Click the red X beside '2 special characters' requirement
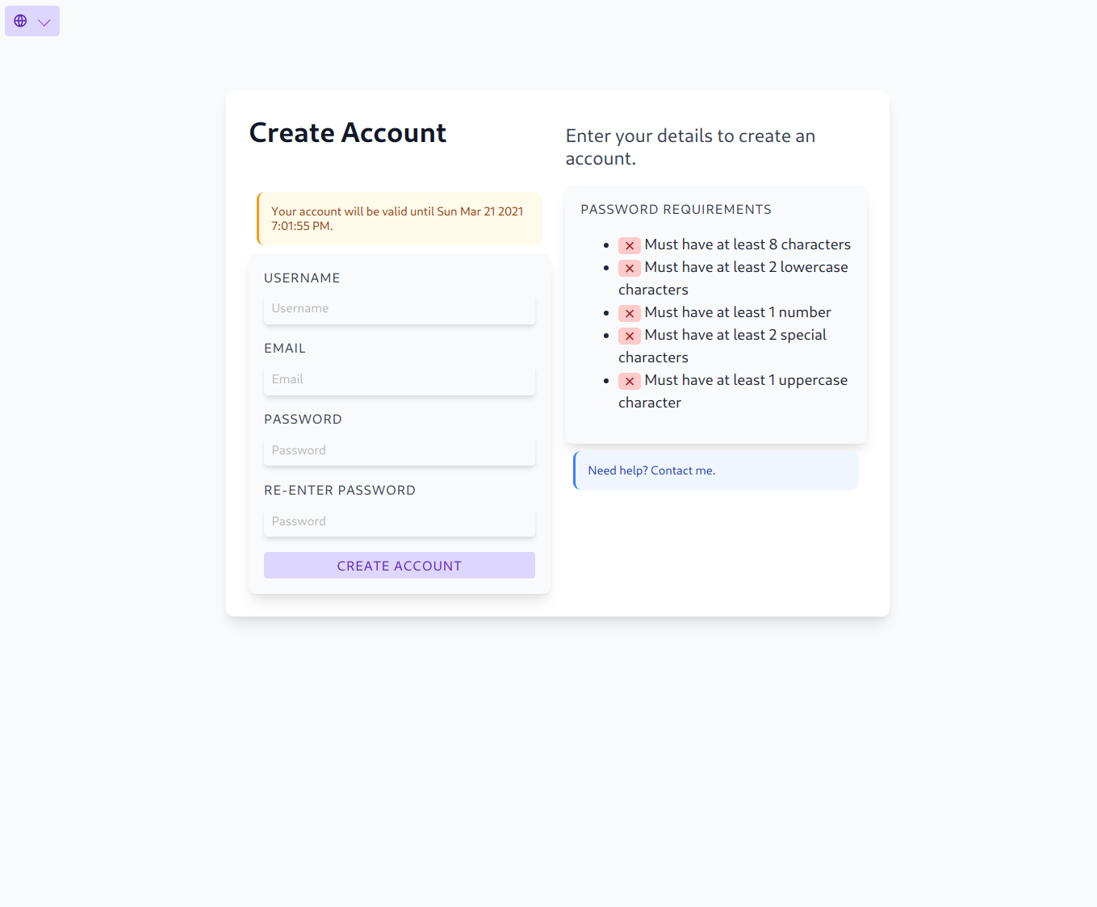1097x907 pixels. (x=630, y=336)
